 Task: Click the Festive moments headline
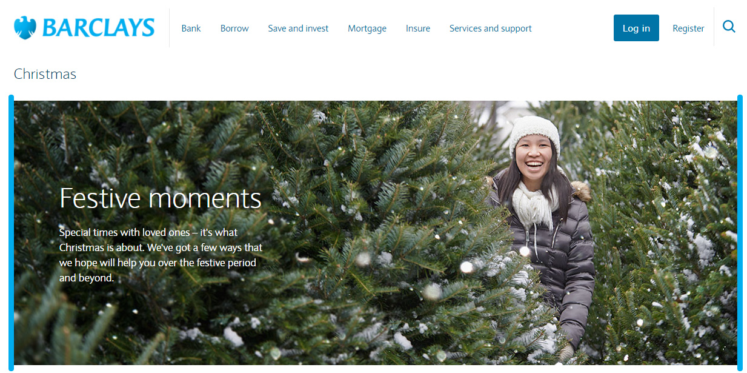pyautogui.click(x=161, y=198)
